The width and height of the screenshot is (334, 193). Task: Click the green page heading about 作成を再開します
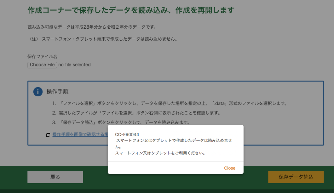point(131,10)
